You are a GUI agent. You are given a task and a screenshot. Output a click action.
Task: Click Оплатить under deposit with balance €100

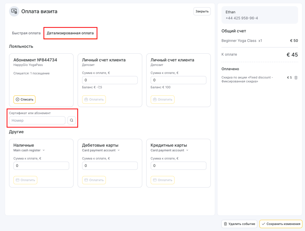(x=162, y=99)
